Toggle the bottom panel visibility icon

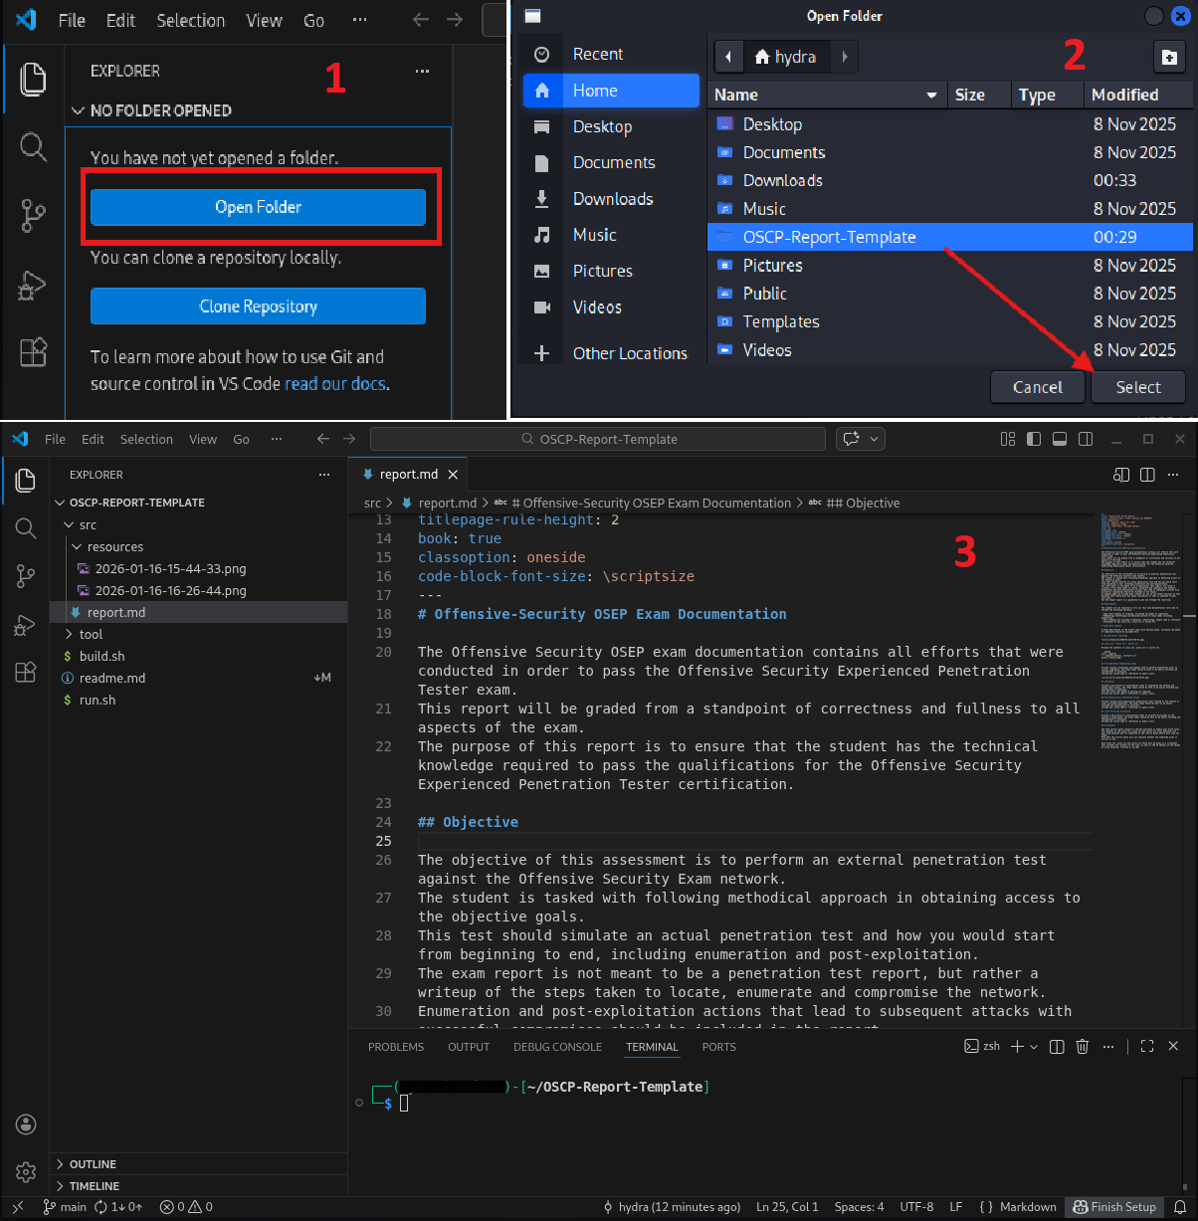click(1060, 439)
